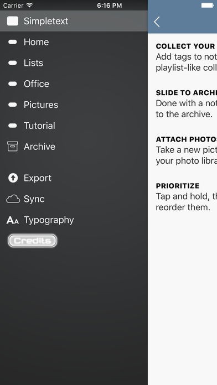Click the Export upload arrow icon

(x=13, y=178)
